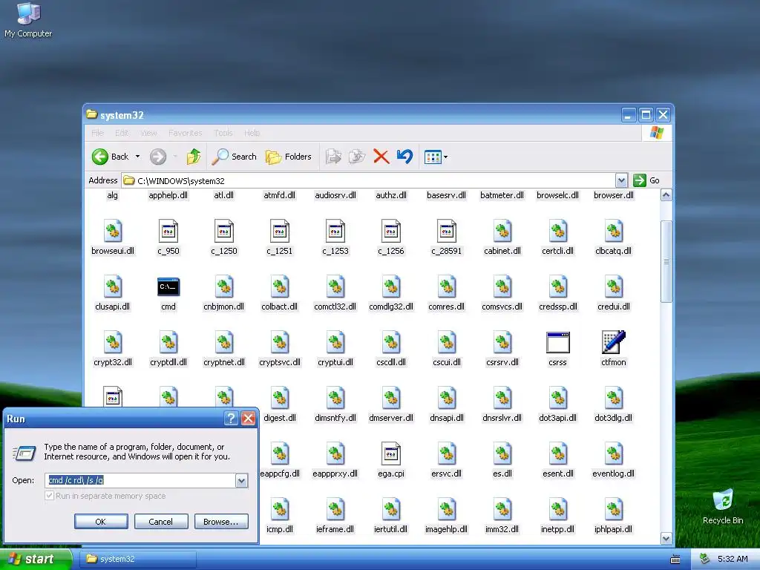Select the atl.dll file label

tap(224, 195)
